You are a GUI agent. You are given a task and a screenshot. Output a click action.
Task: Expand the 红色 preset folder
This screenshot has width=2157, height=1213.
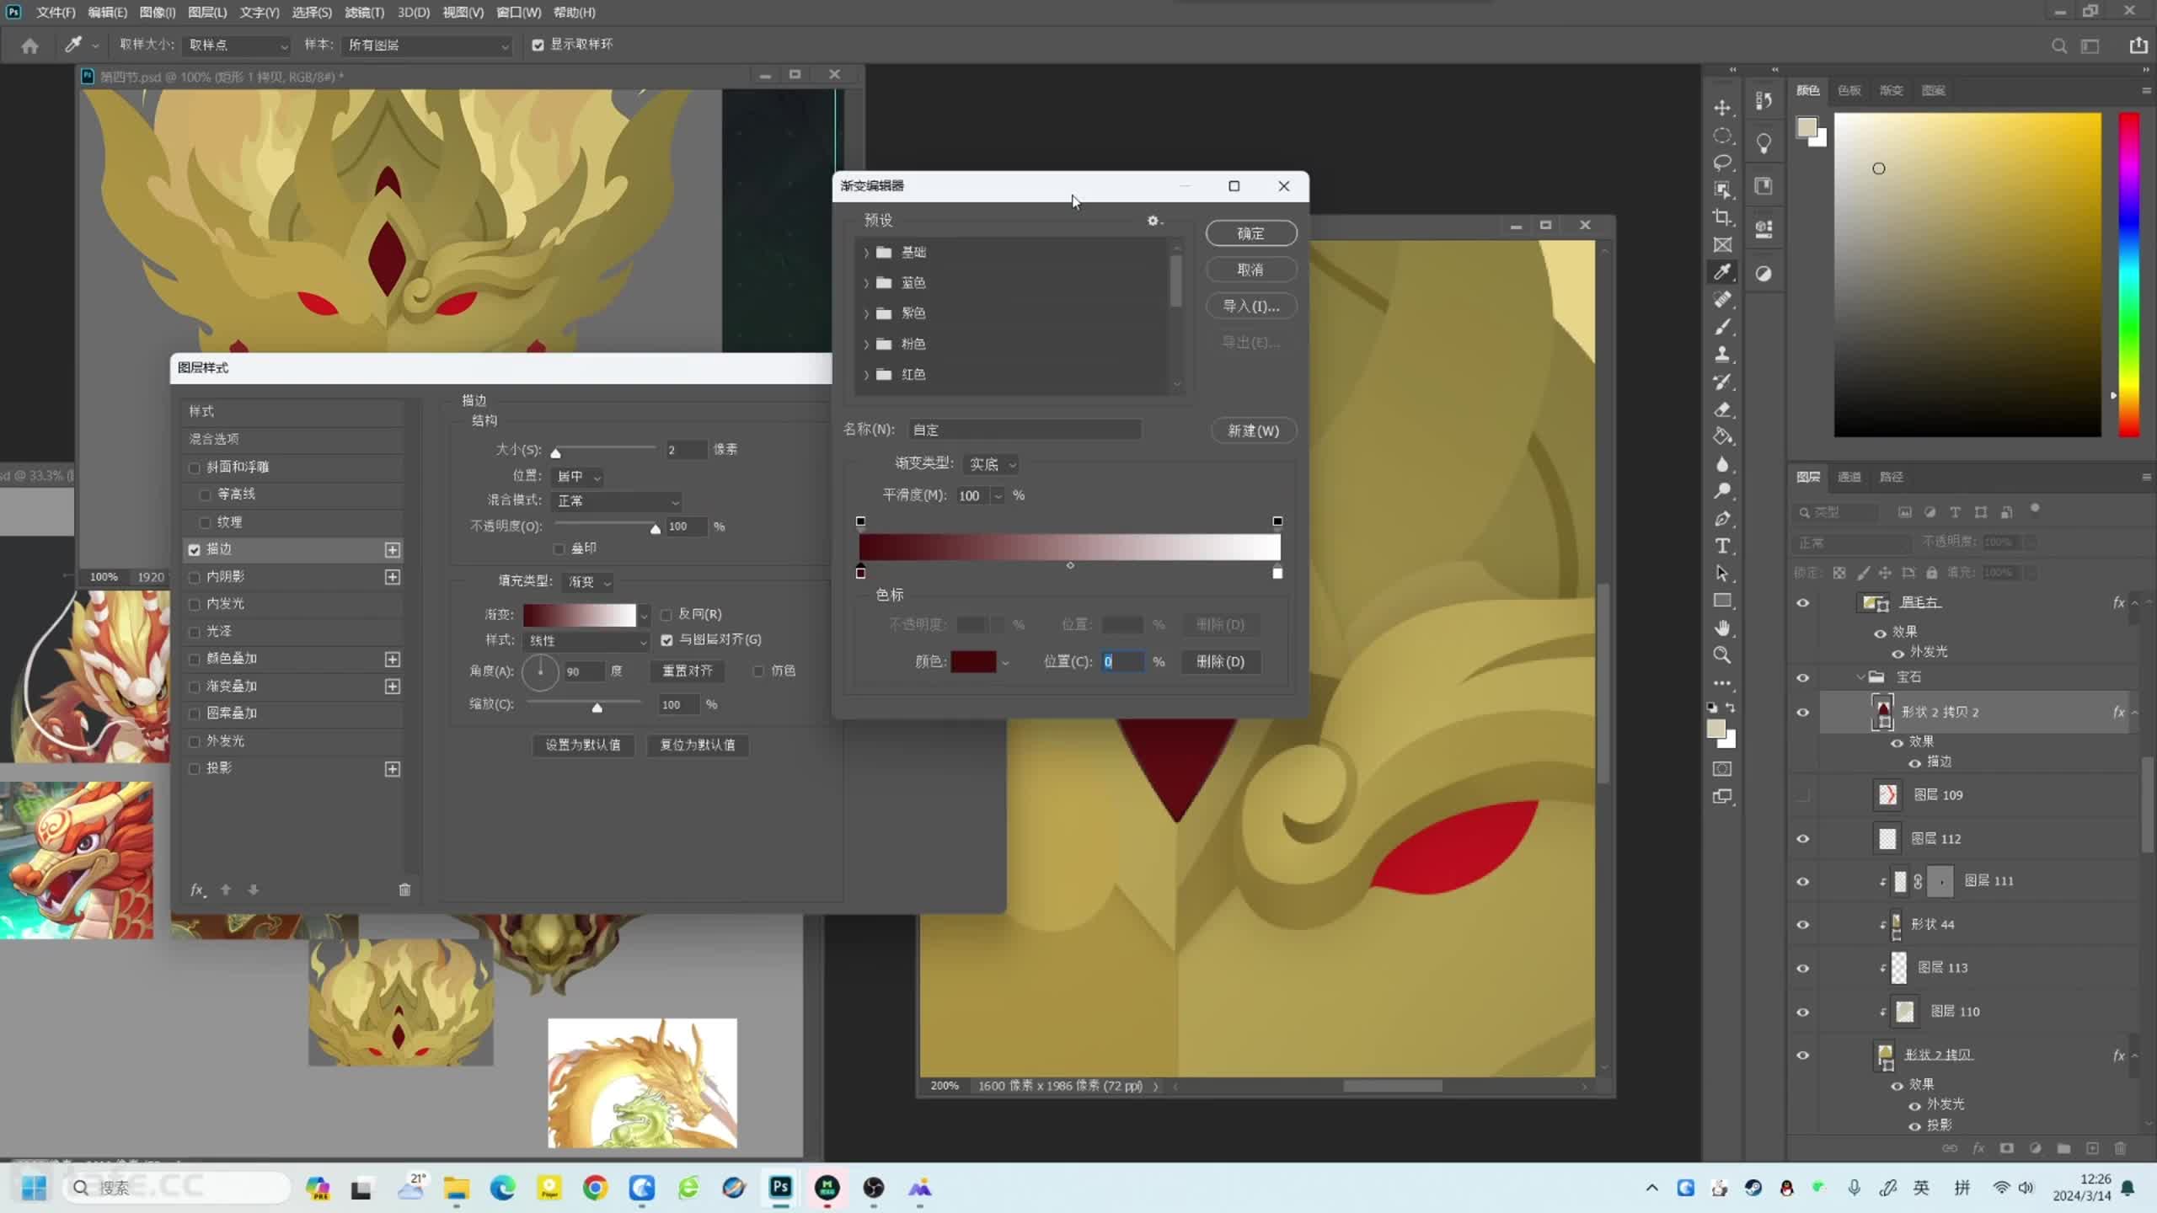[x=866, y=375]
